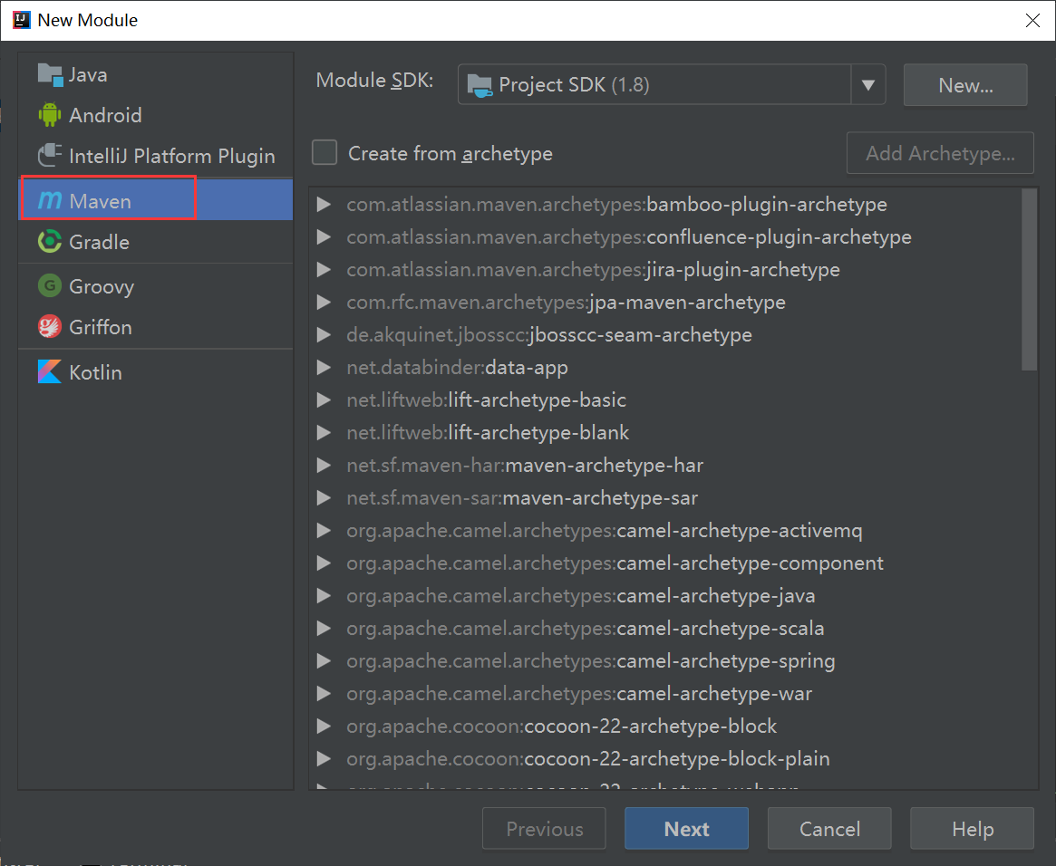Click Add Archetype... button
Screen dimensions: 1056x866
coord(940,153)
